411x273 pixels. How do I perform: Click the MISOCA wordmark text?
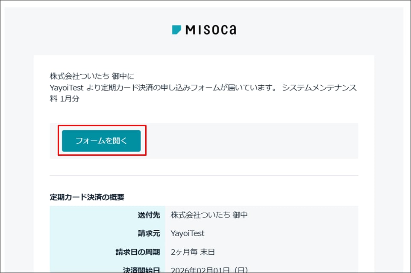pyautogui.click(x=211, y=30)
